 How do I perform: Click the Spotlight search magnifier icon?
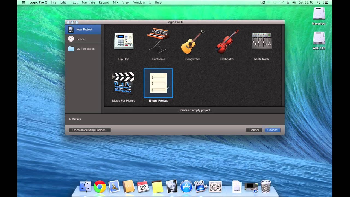(x=318, y=2)
